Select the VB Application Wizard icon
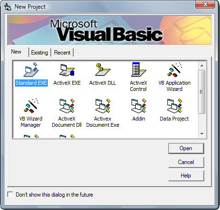This screenshot has height=210, width=220. point(175,70)
